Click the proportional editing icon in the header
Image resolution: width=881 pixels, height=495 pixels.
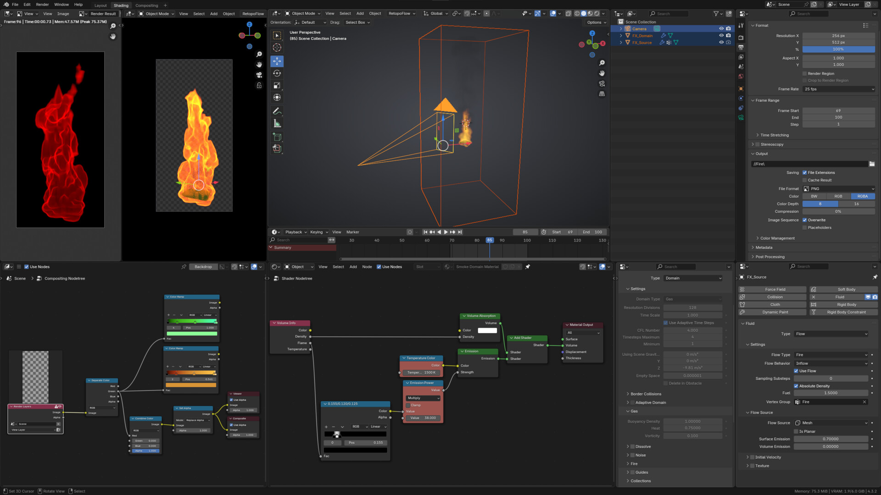click(x=487, y=13)
